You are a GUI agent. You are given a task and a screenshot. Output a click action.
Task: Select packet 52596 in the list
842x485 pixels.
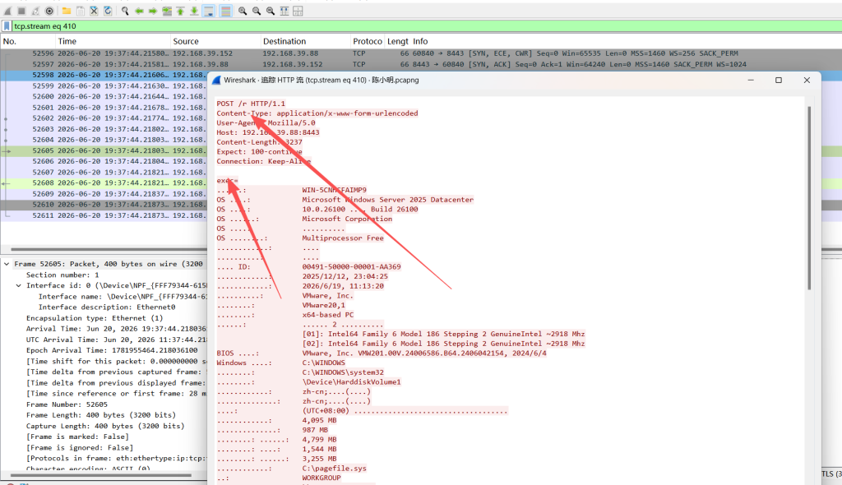click(421, 53)
